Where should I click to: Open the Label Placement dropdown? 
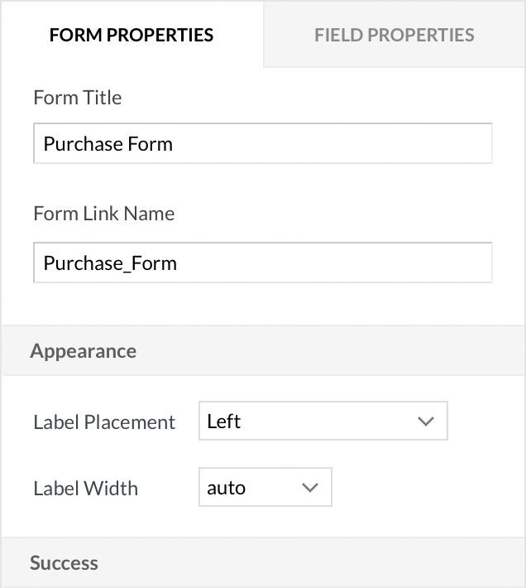[323, 422]
